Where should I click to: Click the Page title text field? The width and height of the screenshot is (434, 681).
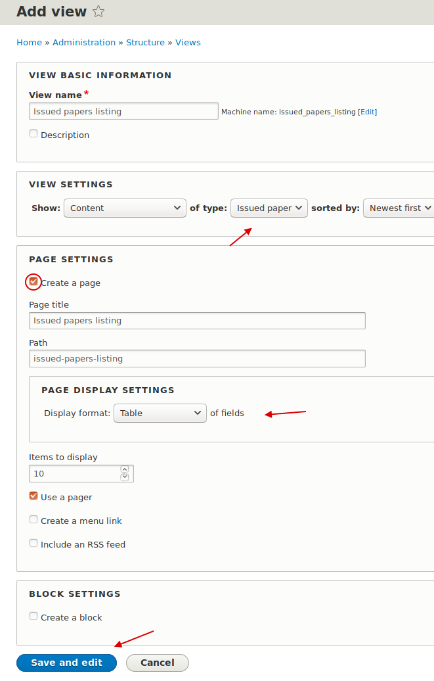click(197, 321)
